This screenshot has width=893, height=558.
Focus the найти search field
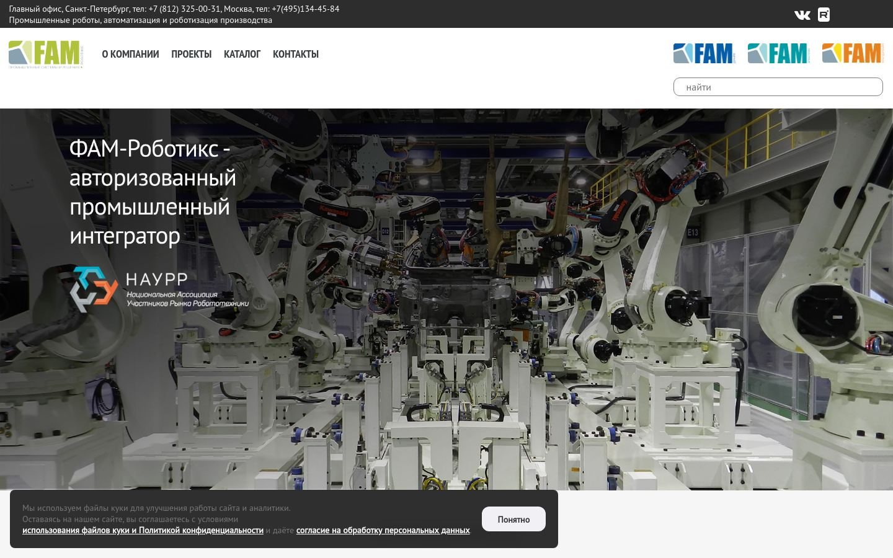tap(778, 87)
